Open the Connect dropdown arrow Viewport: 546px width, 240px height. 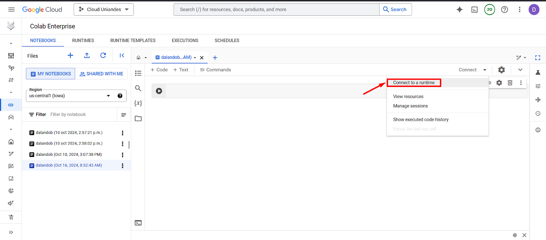[x=485, y=70]
